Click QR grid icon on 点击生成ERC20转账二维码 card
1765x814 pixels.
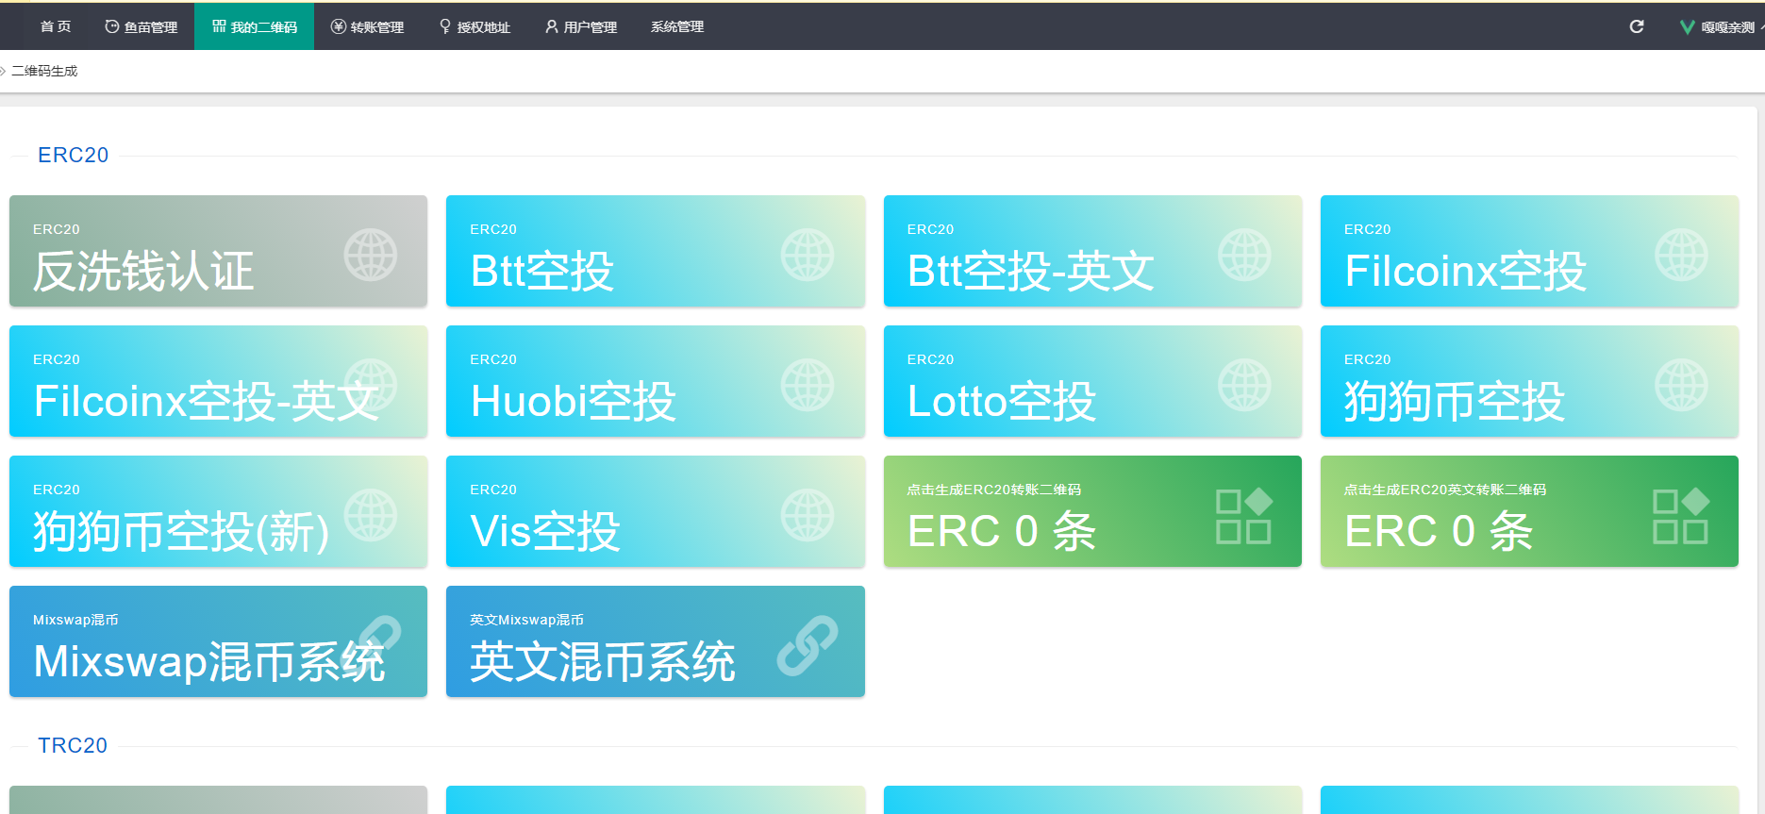(1244, 516)
